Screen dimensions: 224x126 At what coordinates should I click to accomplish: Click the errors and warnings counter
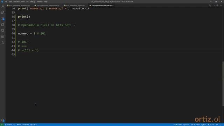click(x=34, y=125)
